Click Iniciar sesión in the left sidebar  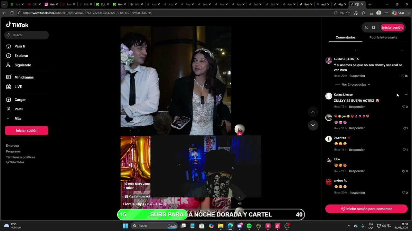point(27,131)
